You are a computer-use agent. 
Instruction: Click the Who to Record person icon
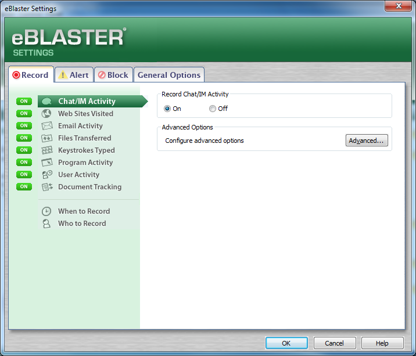click(x=47, y=224)
